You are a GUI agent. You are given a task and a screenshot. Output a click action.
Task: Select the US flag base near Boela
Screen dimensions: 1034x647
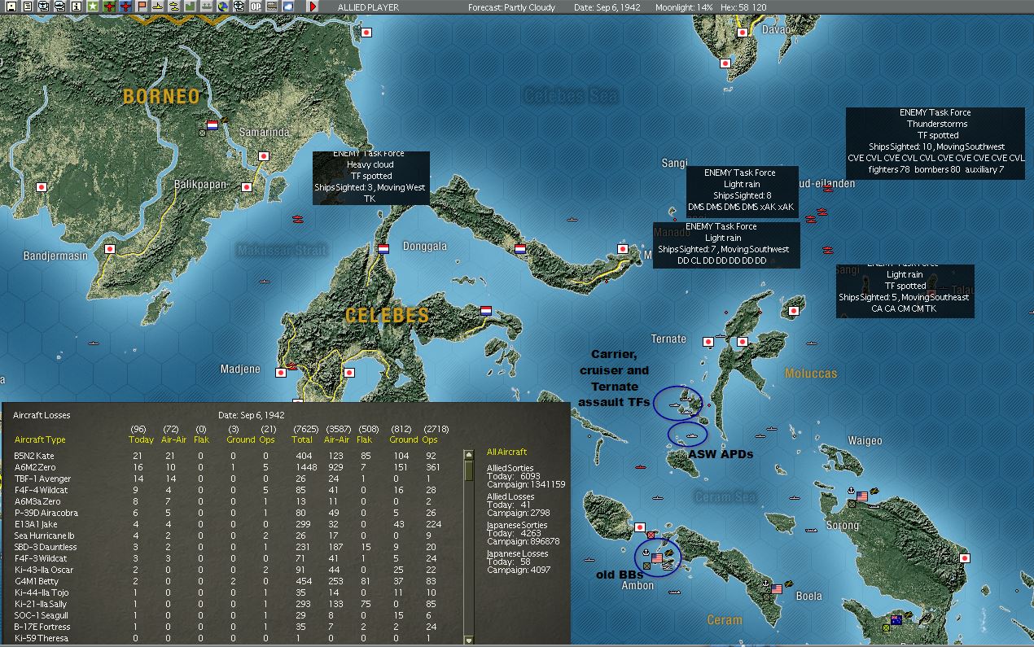[x=777, y=588]
